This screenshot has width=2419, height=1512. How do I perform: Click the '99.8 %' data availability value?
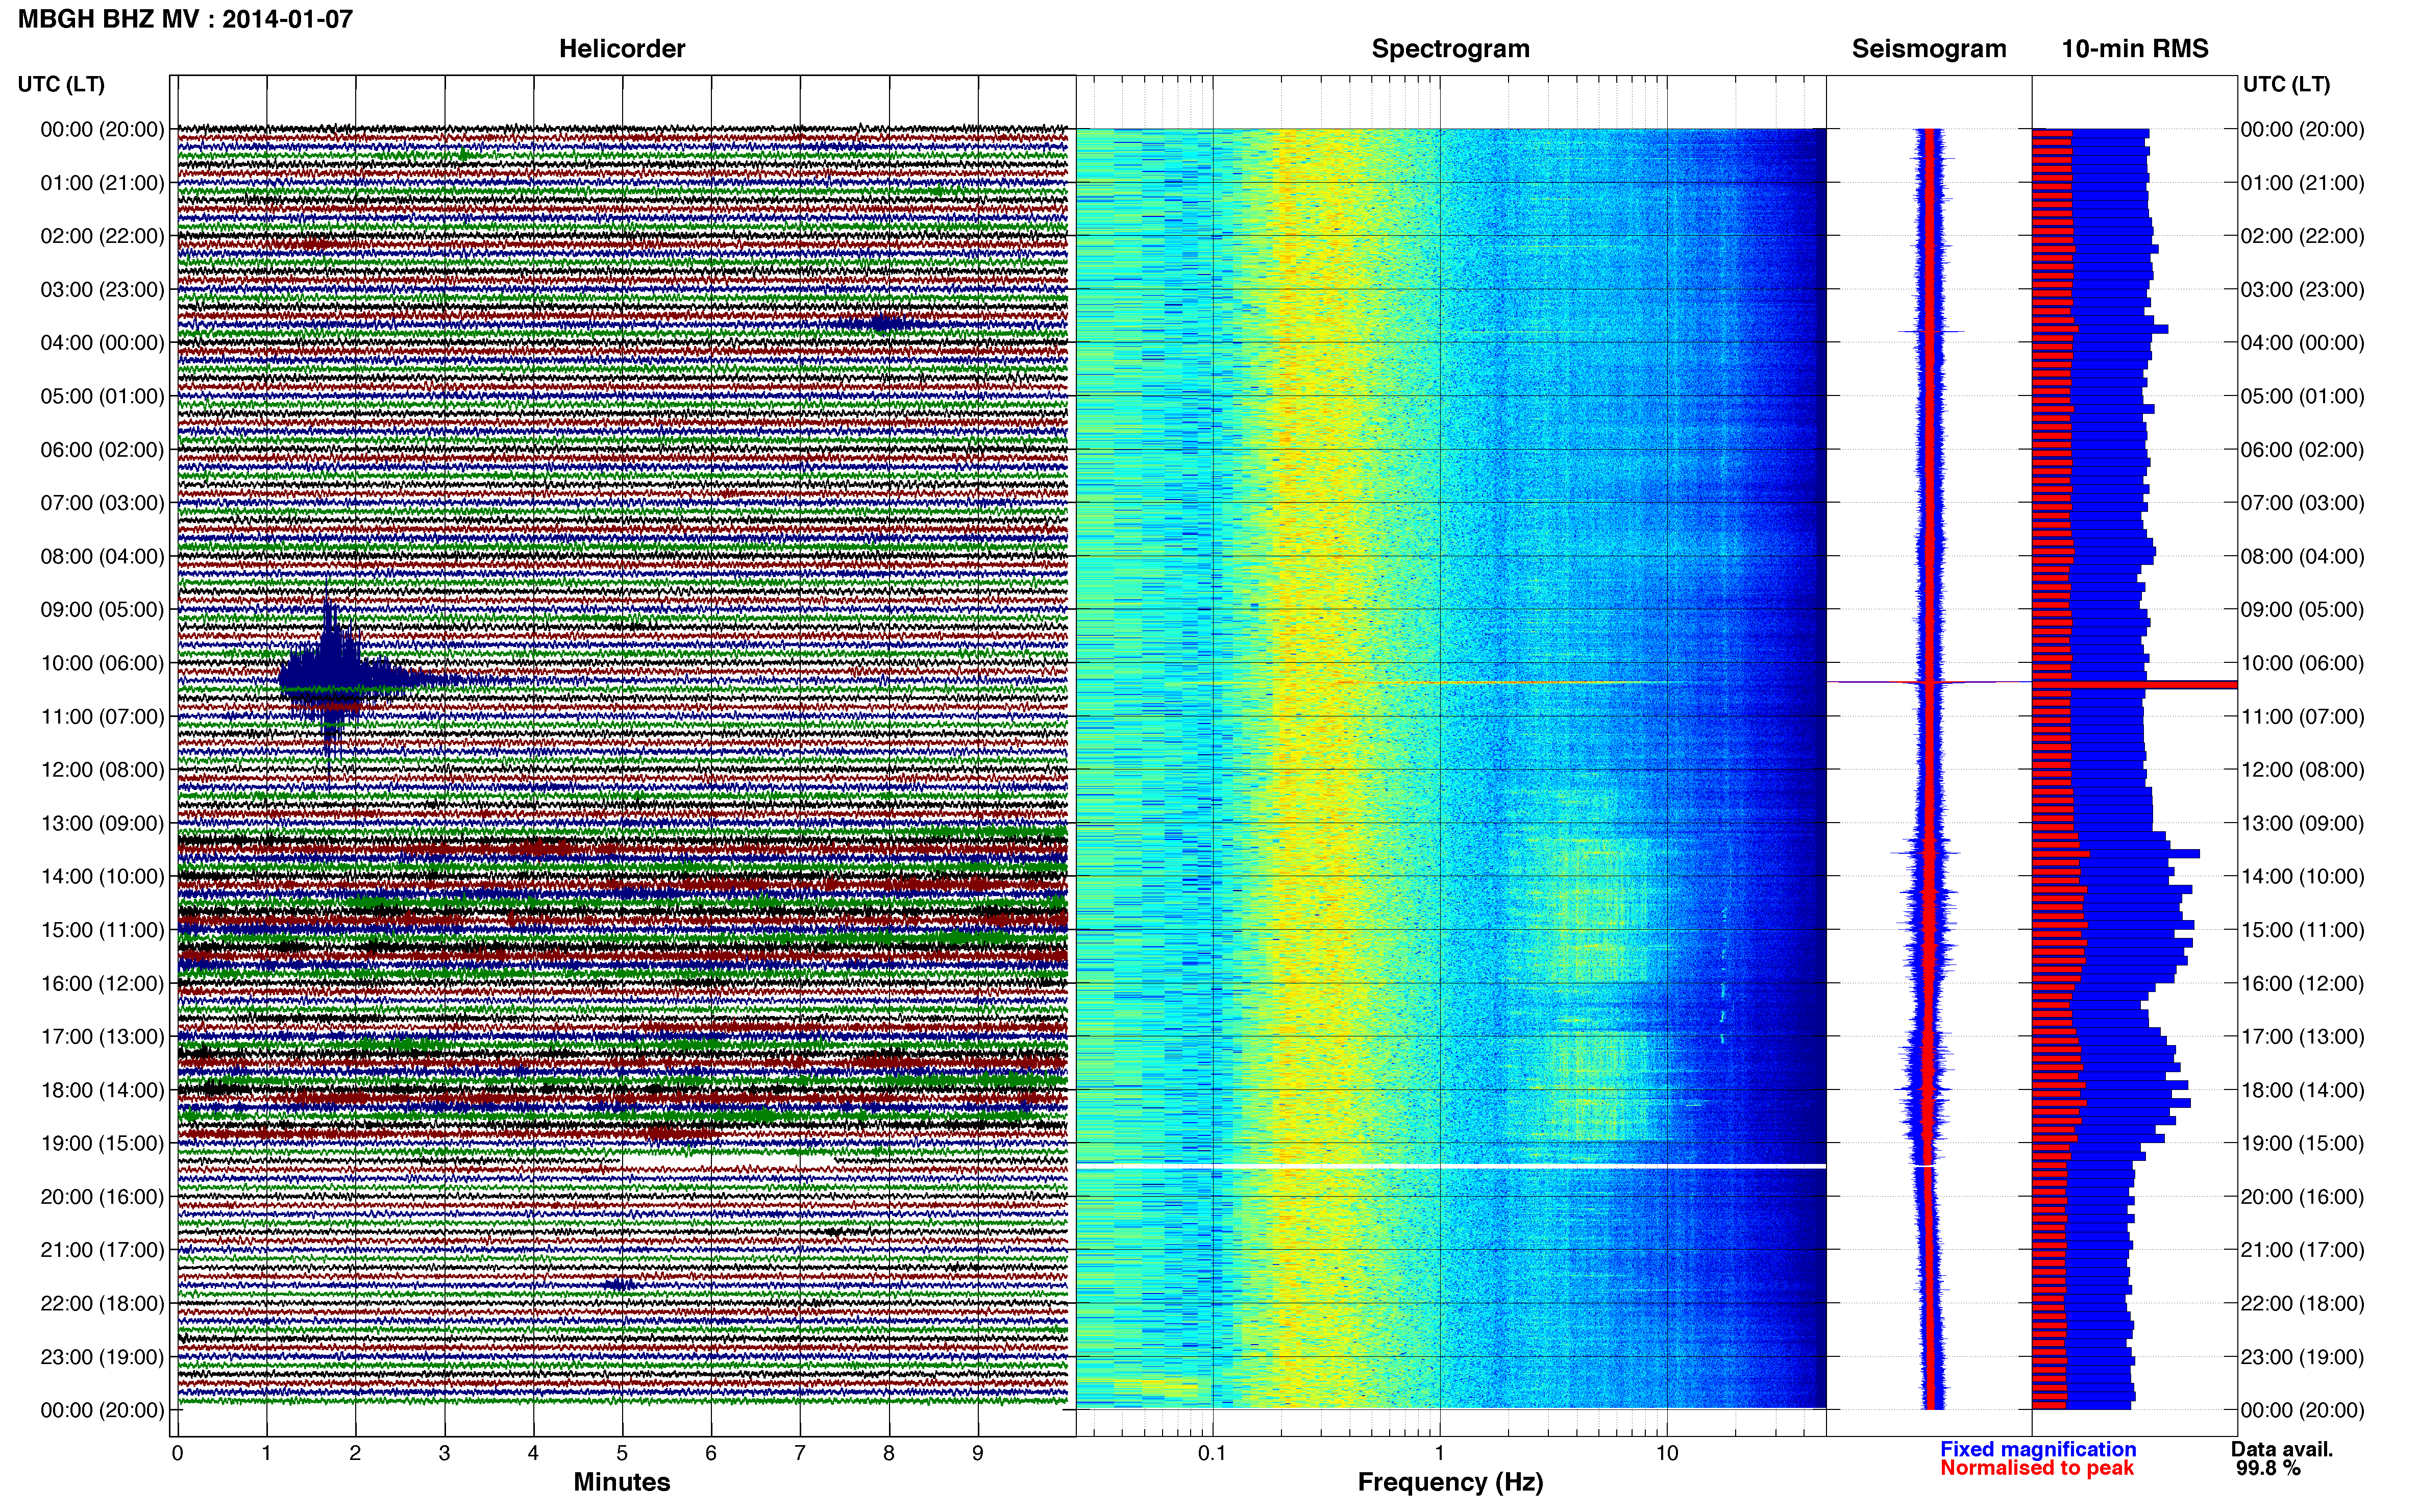(x=2268, y=1468)
